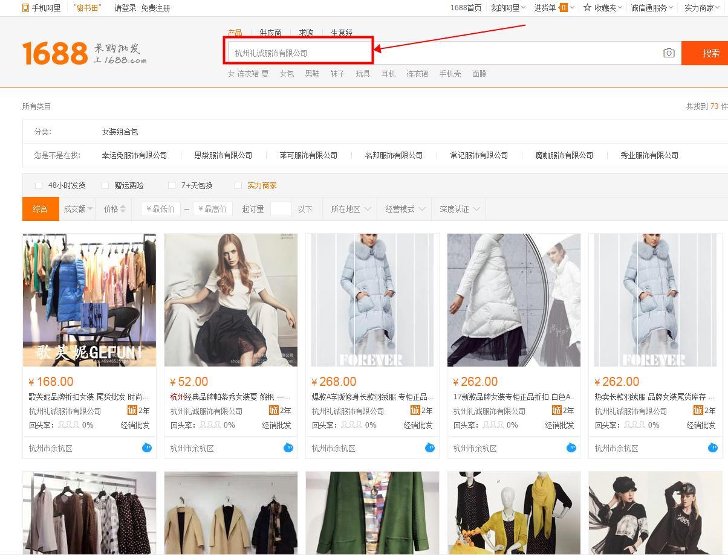The image size is (728, 555).
Task: Open the ¥52.00 red-haired model thumbnail
Action: point(231,300)
